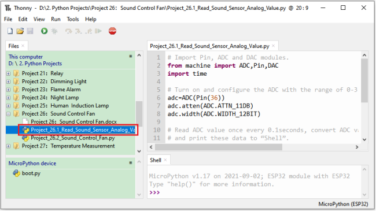The height and width of the screenshot is (211, 376).
Task: Open MicroPython device panel menu icon
Action: tap(131, 163)
